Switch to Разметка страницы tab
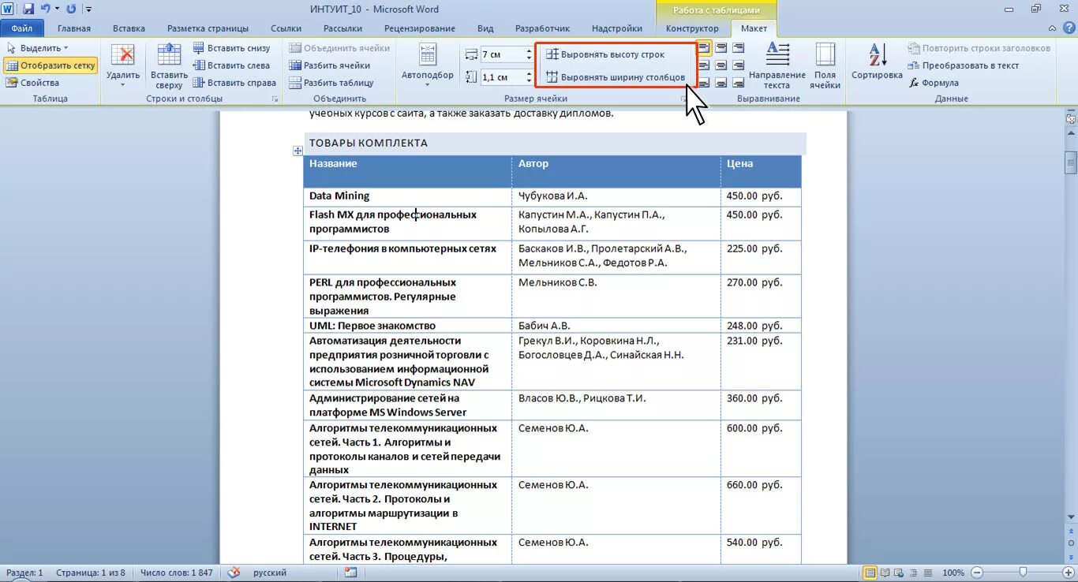 click(x=208, y=28)
